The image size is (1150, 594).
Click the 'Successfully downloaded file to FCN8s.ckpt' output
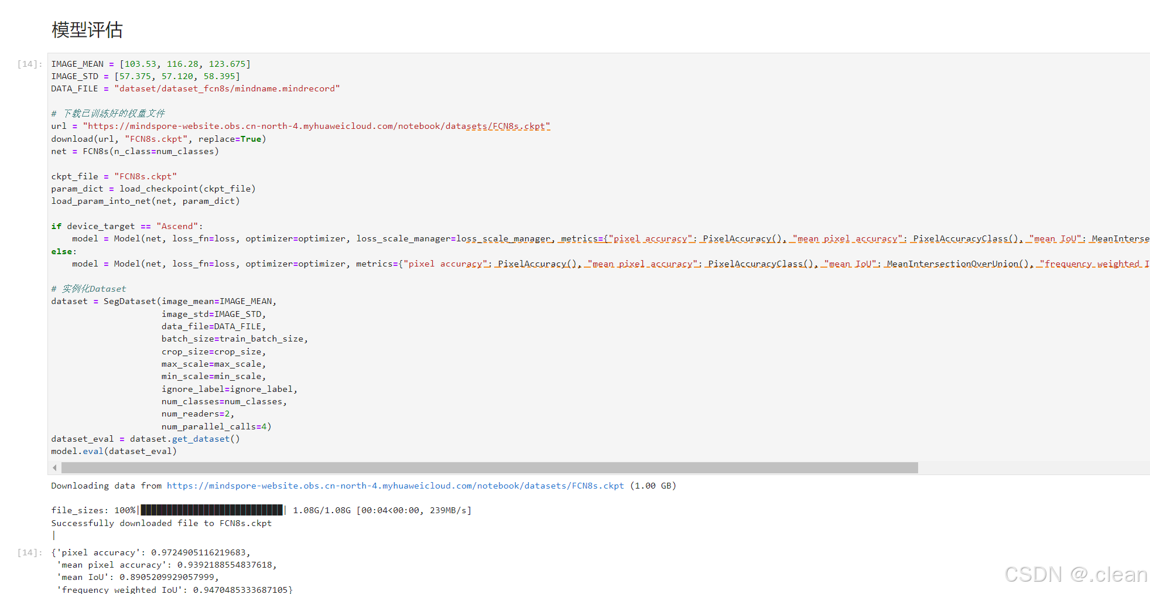click(162, 523)
